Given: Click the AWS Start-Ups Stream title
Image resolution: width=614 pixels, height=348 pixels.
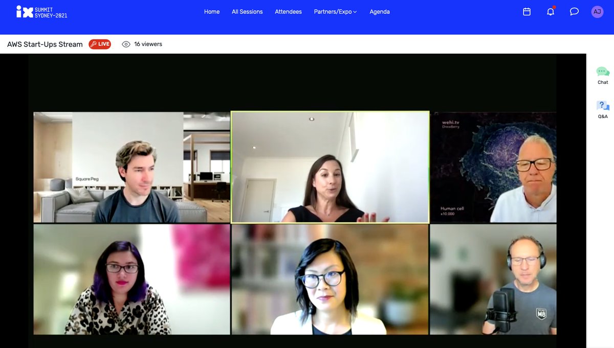Looking at the screenshot, I should (x=45, y=44).
